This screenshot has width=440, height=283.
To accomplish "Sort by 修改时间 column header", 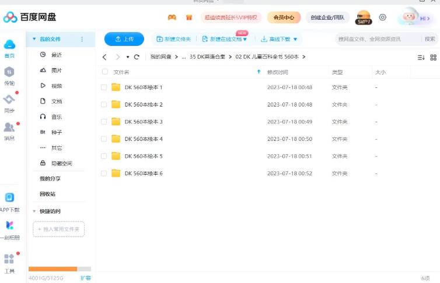I will pyautogui.click(x=277, y=72).
